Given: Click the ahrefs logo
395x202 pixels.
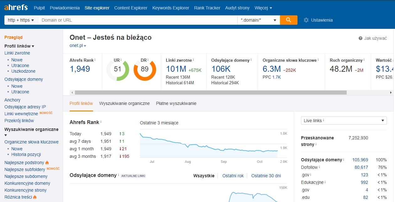Looking at the screenshot, I should coord(16,8).
